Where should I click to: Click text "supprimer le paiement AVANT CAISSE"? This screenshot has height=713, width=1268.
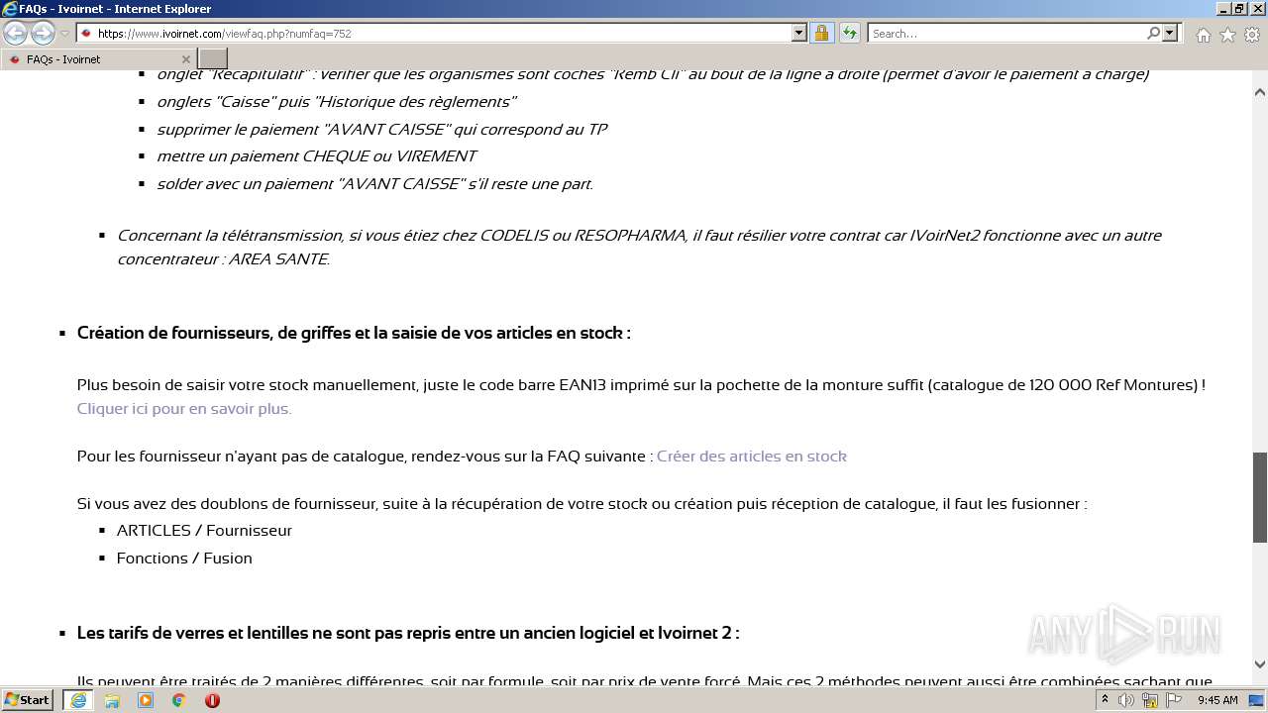point(382,130)
